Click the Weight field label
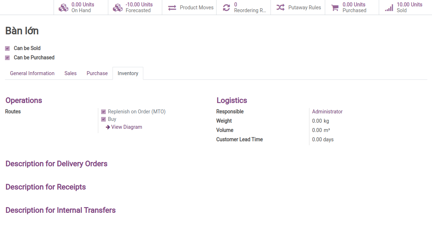The height and width of the screenshot is (235, 432). [x=224, y=121]
